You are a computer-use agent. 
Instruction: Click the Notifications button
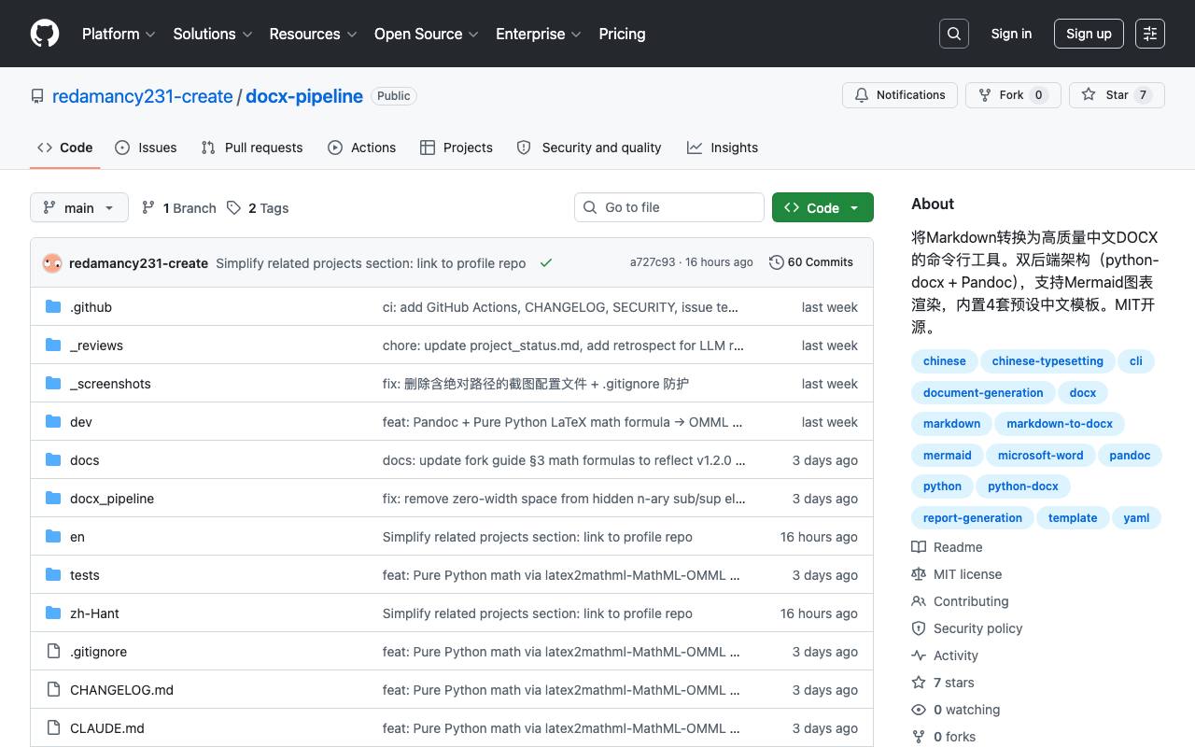pos(900,95)
